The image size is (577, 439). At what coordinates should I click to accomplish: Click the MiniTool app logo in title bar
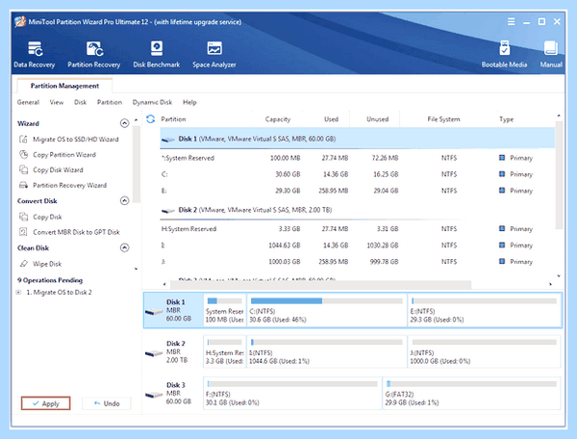click(x=20, y=22)
